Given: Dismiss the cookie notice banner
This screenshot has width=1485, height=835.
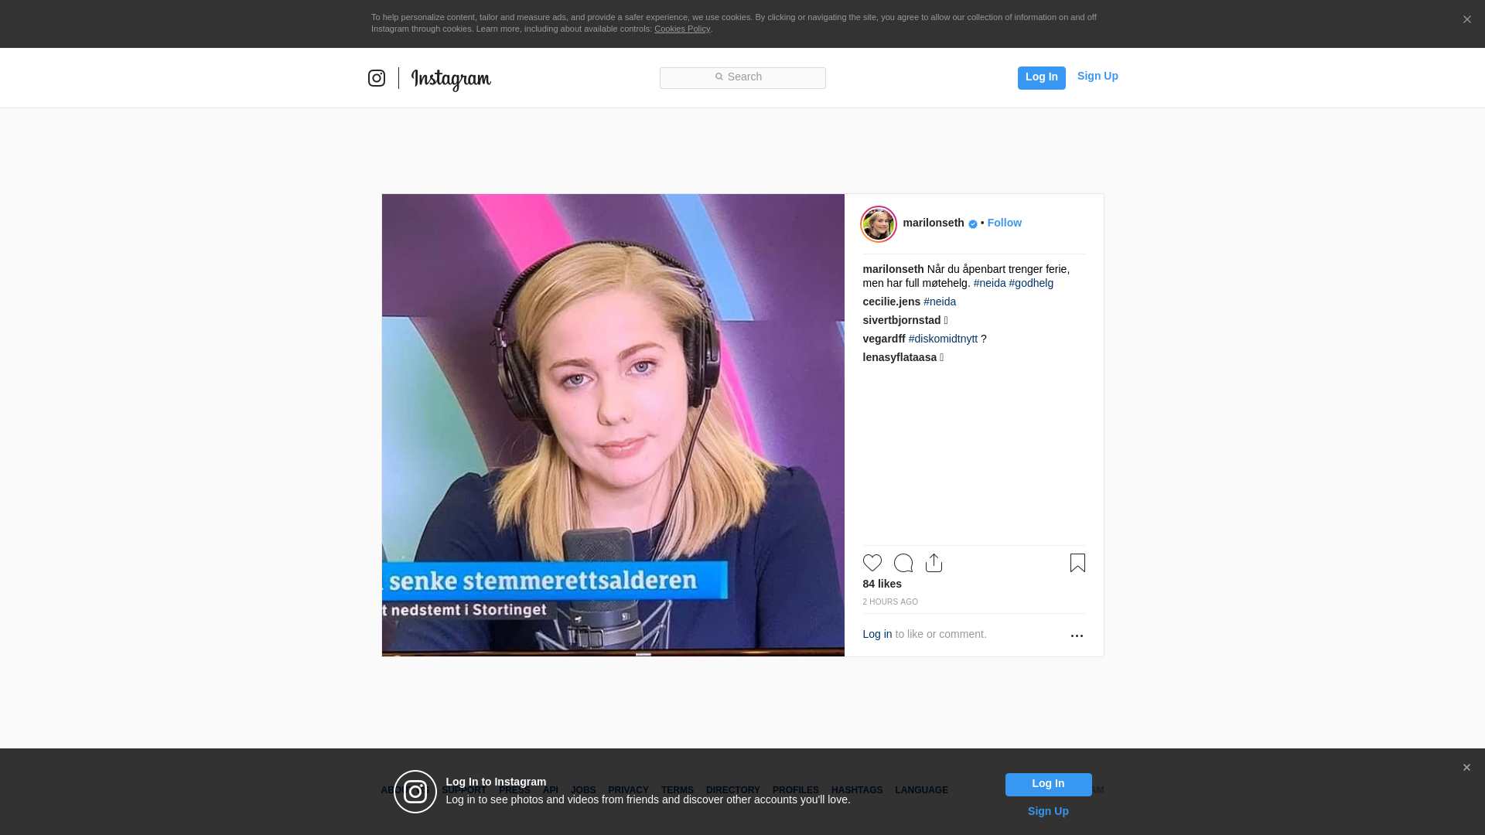Looking at the screenshot, I should click(x=1466, y=20).
